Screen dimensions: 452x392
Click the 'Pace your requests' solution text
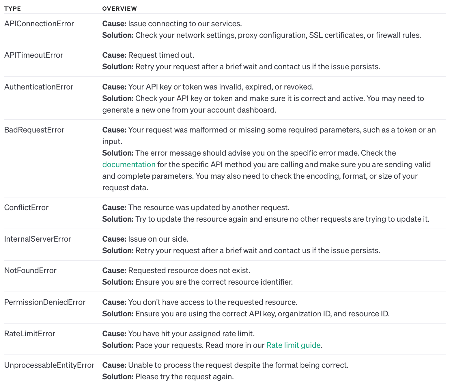(169, 345)
